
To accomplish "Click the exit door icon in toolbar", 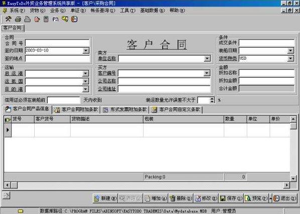I will [74, 19].
